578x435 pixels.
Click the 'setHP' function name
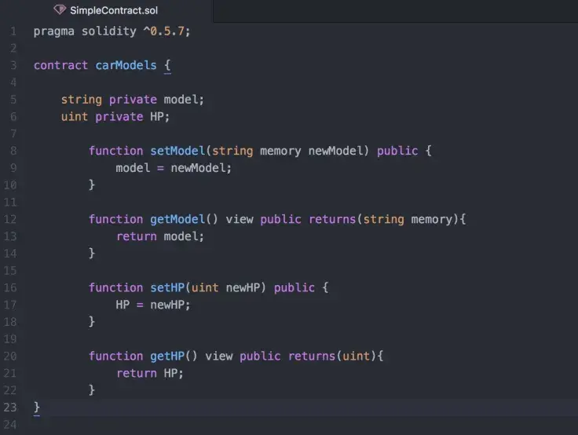pos(167,288)
